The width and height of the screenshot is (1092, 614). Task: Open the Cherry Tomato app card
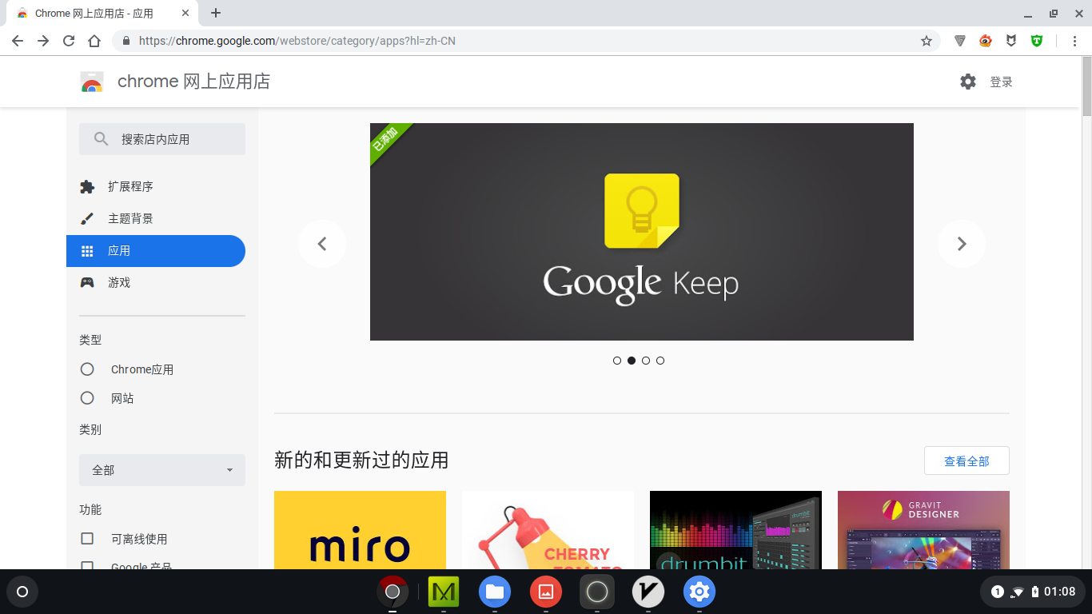point(548,530)
